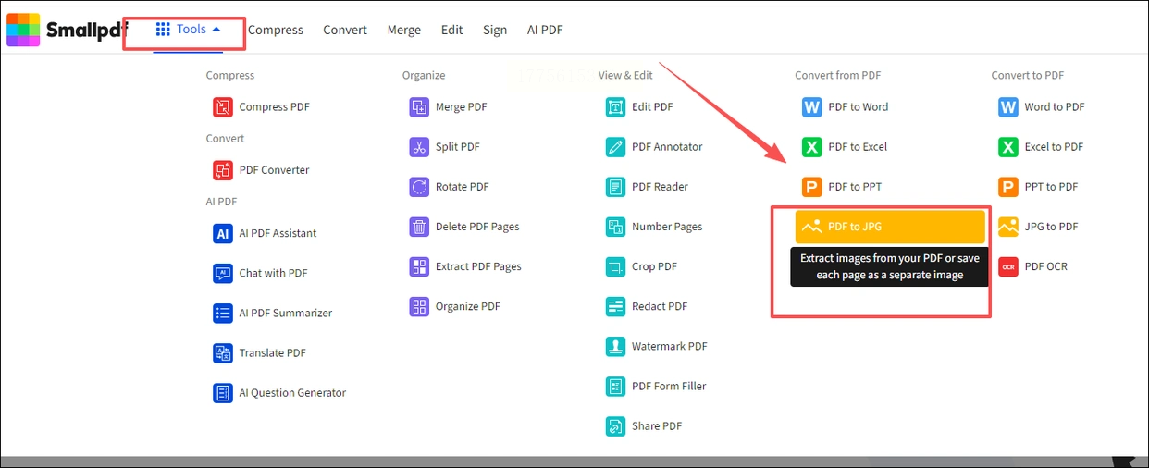Image resolution: width=1149 pixels, height=468 pixels.
Task: Open the Number Pages link
Action: tap(668, 227)
